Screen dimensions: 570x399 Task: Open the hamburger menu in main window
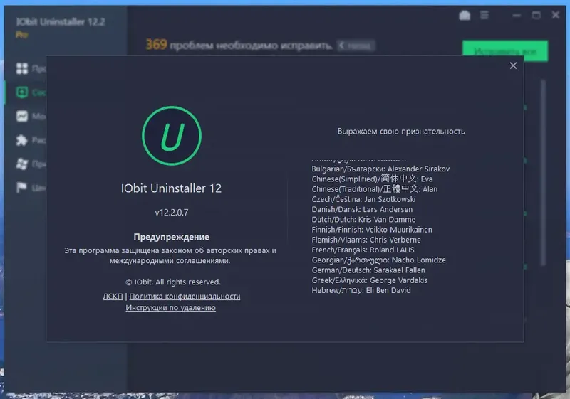(484, 15)
